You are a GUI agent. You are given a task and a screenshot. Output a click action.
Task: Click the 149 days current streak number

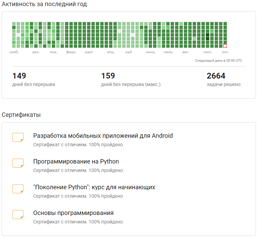19,76
